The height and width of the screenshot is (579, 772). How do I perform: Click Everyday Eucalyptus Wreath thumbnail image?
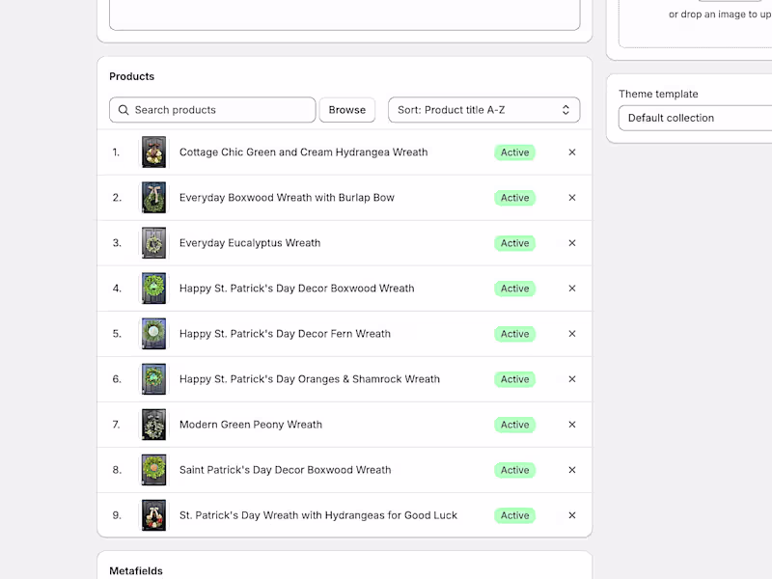pos(153,243)
